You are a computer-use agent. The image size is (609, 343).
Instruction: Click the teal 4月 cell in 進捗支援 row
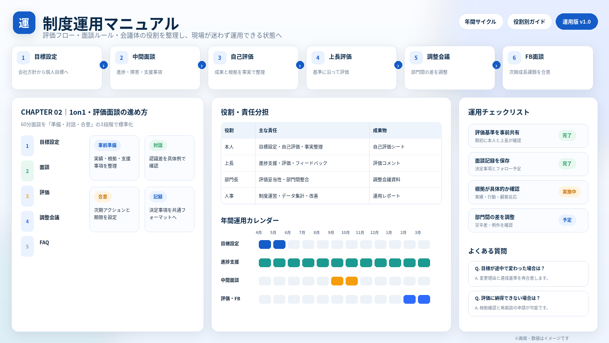tap(265, 263)
